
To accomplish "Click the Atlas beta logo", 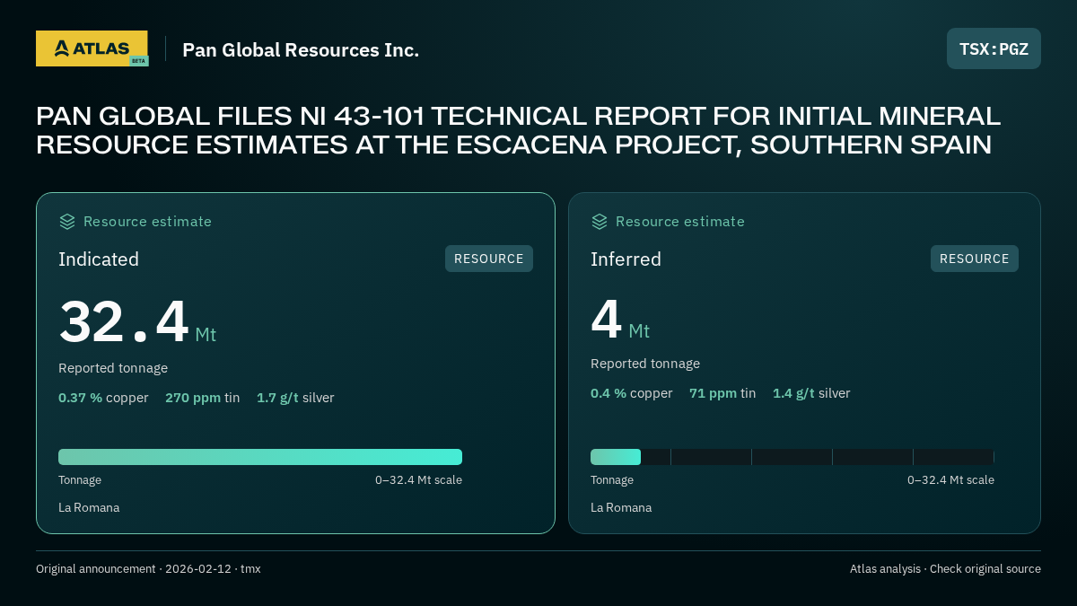I will pos(92,48).
